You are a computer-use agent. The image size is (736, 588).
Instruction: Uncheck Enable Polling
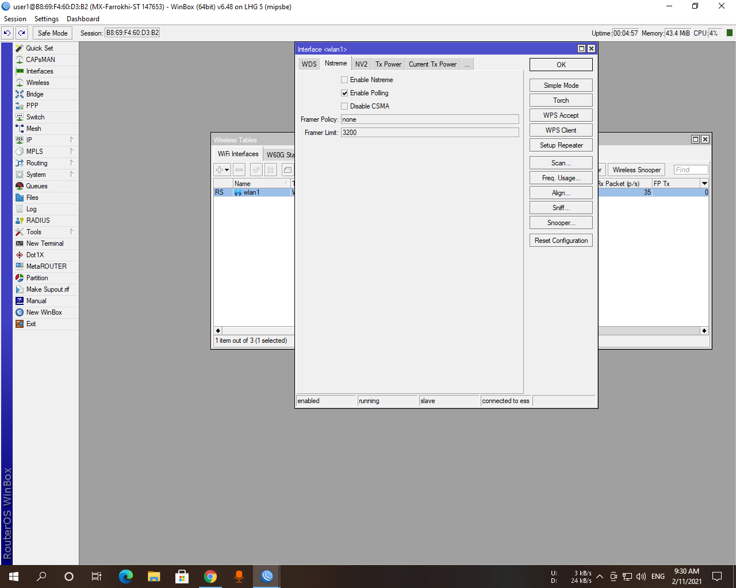344,93
